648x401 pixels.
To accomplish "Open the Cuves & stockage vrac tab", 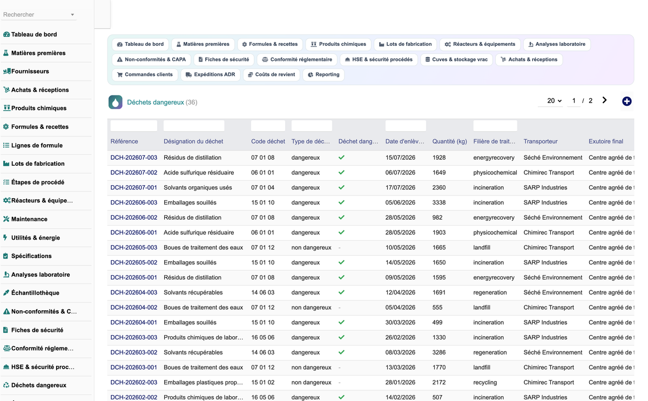I will click(456, 59).
